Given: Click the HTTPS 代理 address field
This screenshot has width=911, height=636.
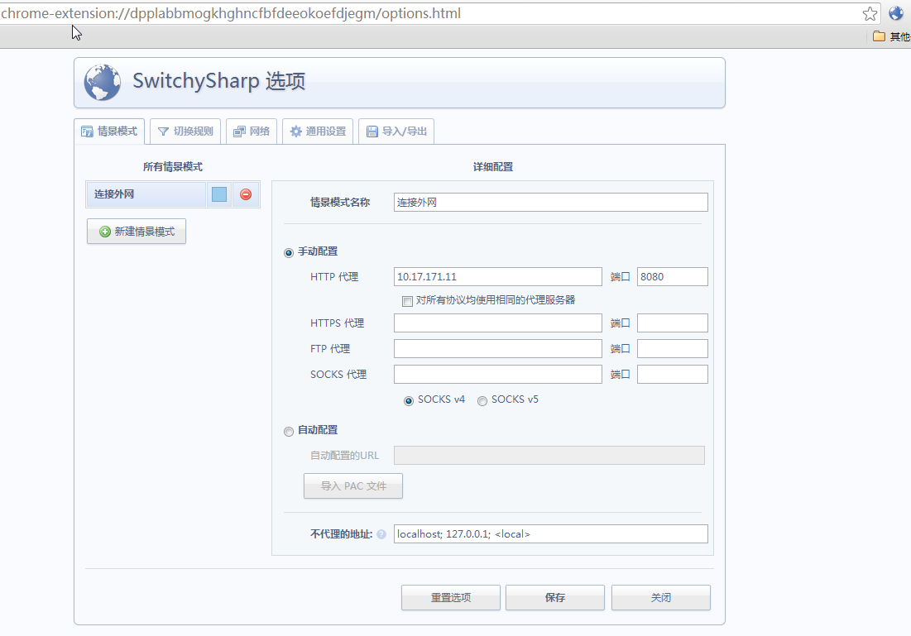Looking at the screenshot, I should (x=498, y=323).
